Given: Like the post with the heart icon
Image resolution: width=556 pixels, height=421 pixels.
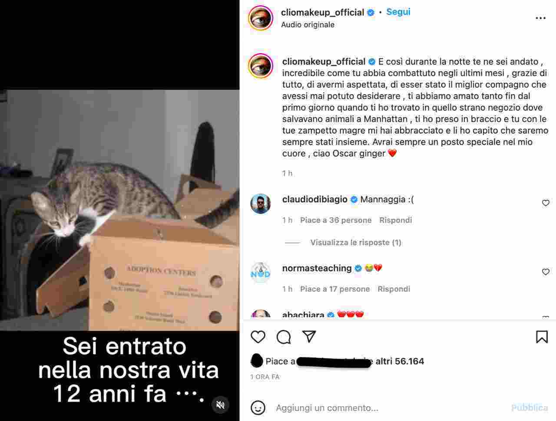Looking at the screenshot, I should [x=258, y=337].
